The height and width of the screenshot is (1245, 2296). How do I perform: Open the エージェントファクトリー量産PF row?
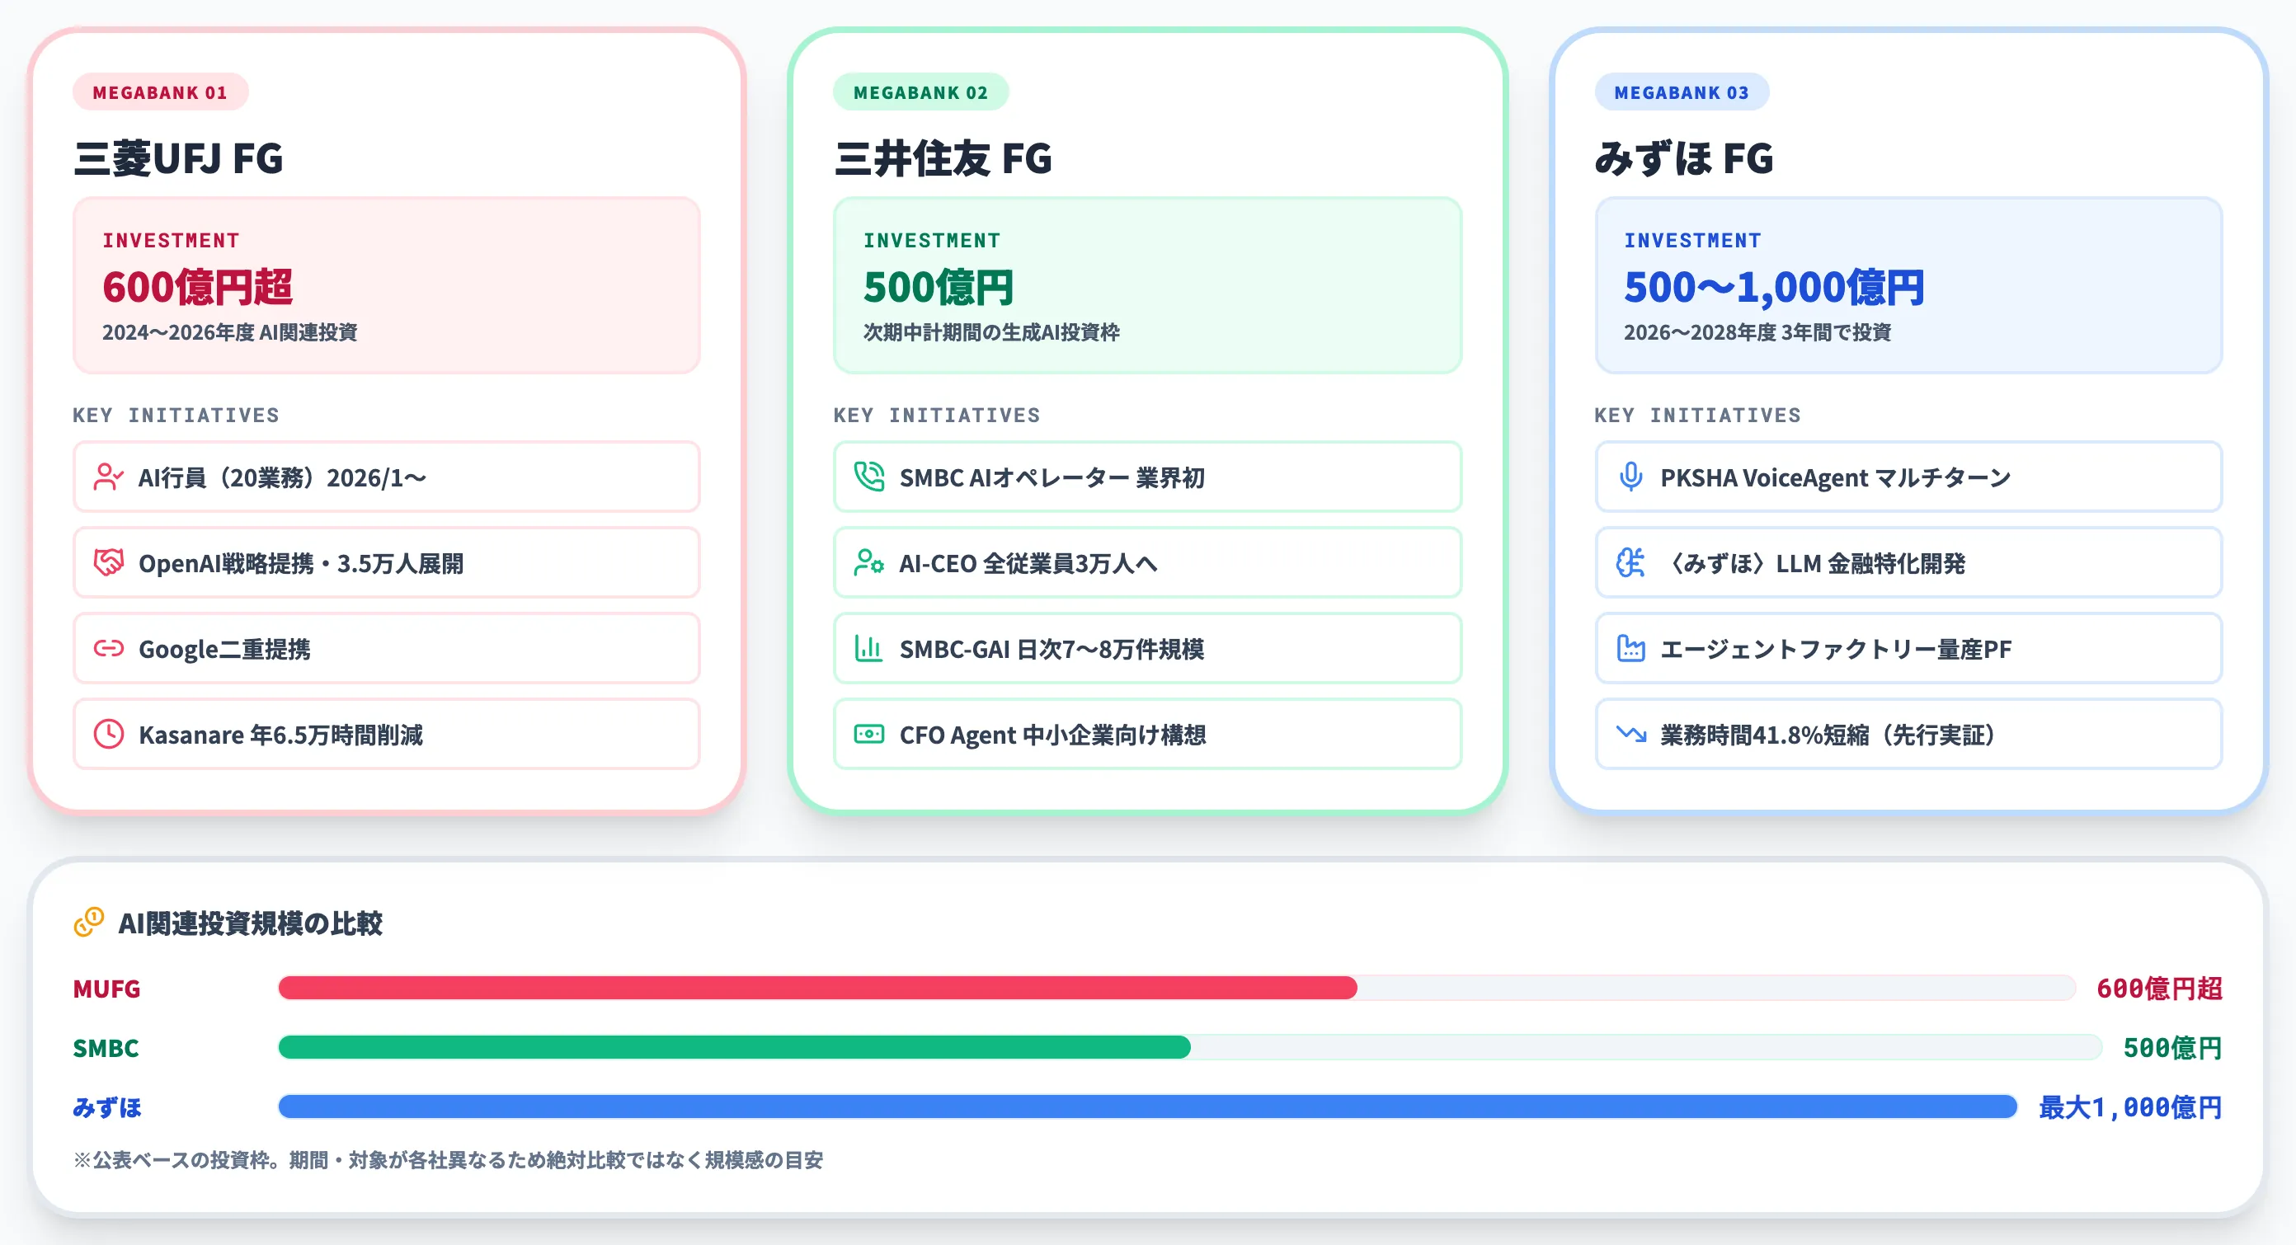(x=1908, y=648)
